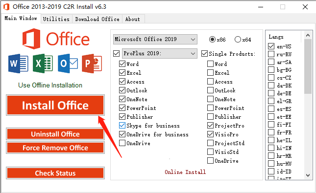
Task: Check Excel under Single Products
Action: pyautogui.click(x=210, y=73)
